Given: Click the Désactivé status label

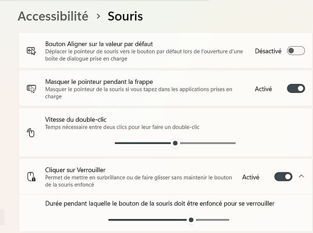Looking at the screenshot, I should point(268,51).
